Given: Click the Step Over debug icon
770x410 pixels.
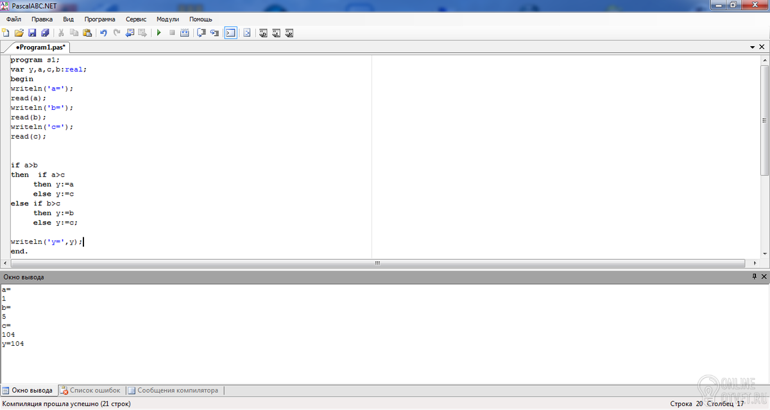Looking at the screenshot, I should click(214, 33).
